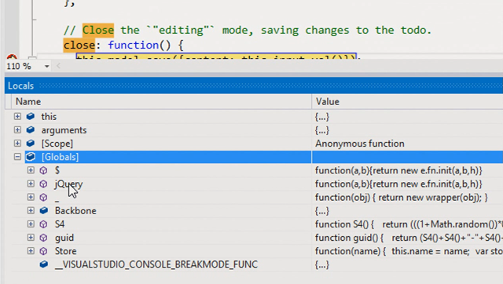Select the 'S4' row name
This screenshot has width=503, height=284.
click(x=60, y=224)
